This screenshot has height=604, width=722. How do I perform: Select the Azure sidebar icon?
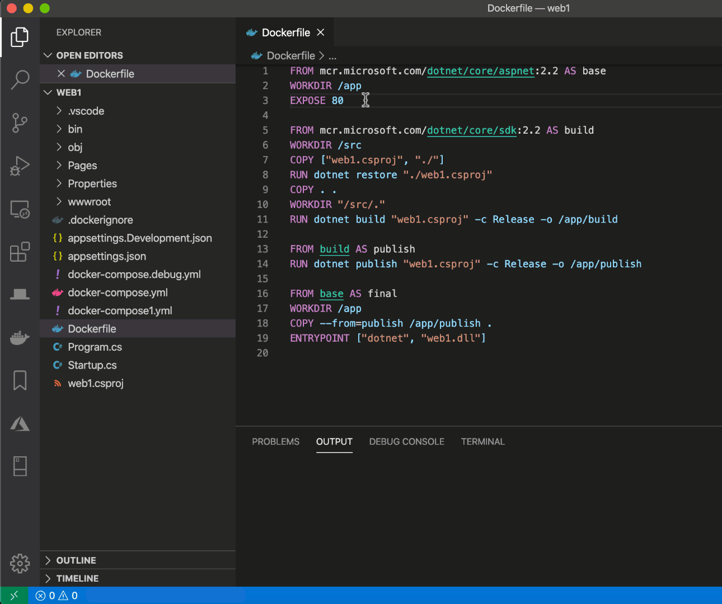(x=20, y=423)
